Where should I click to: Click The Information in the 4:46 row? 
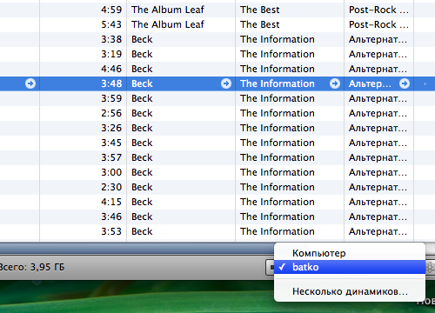point(278,69)
